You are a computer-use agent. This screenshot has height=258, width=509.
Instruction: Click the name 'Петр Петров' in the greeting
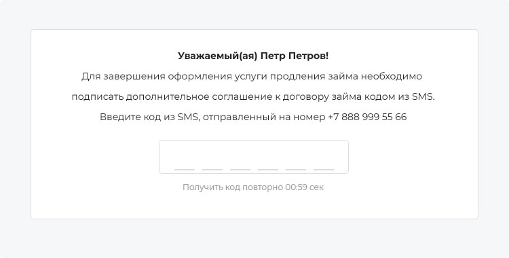coord(293,56)
